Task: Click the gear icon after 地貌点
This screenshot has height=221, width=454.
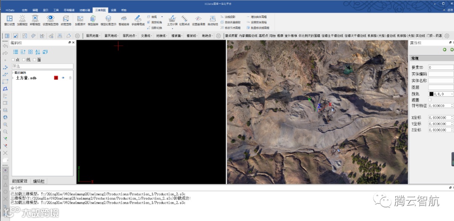Action: click(218, 36)
